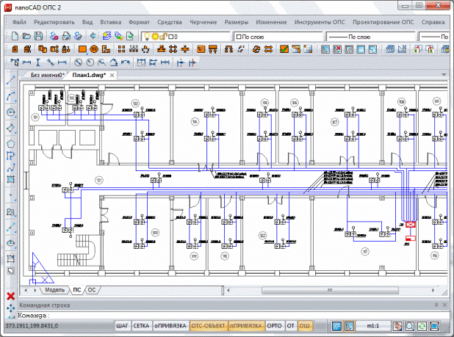Open the Инструменты ОПС menu
454x337 pixels.
320,22
